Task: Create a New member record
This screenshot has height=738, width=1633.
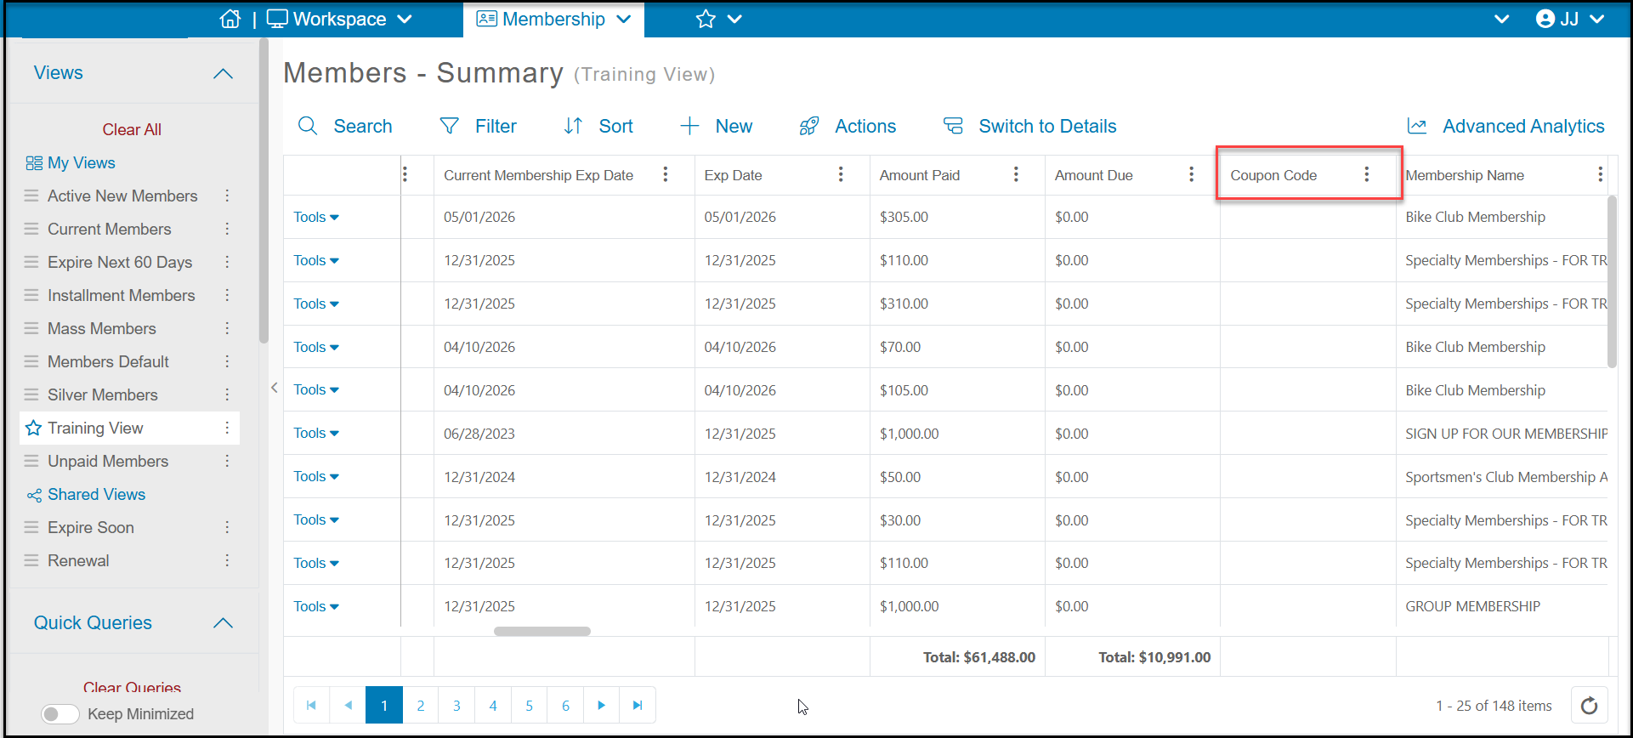Action: coord(716,126)
